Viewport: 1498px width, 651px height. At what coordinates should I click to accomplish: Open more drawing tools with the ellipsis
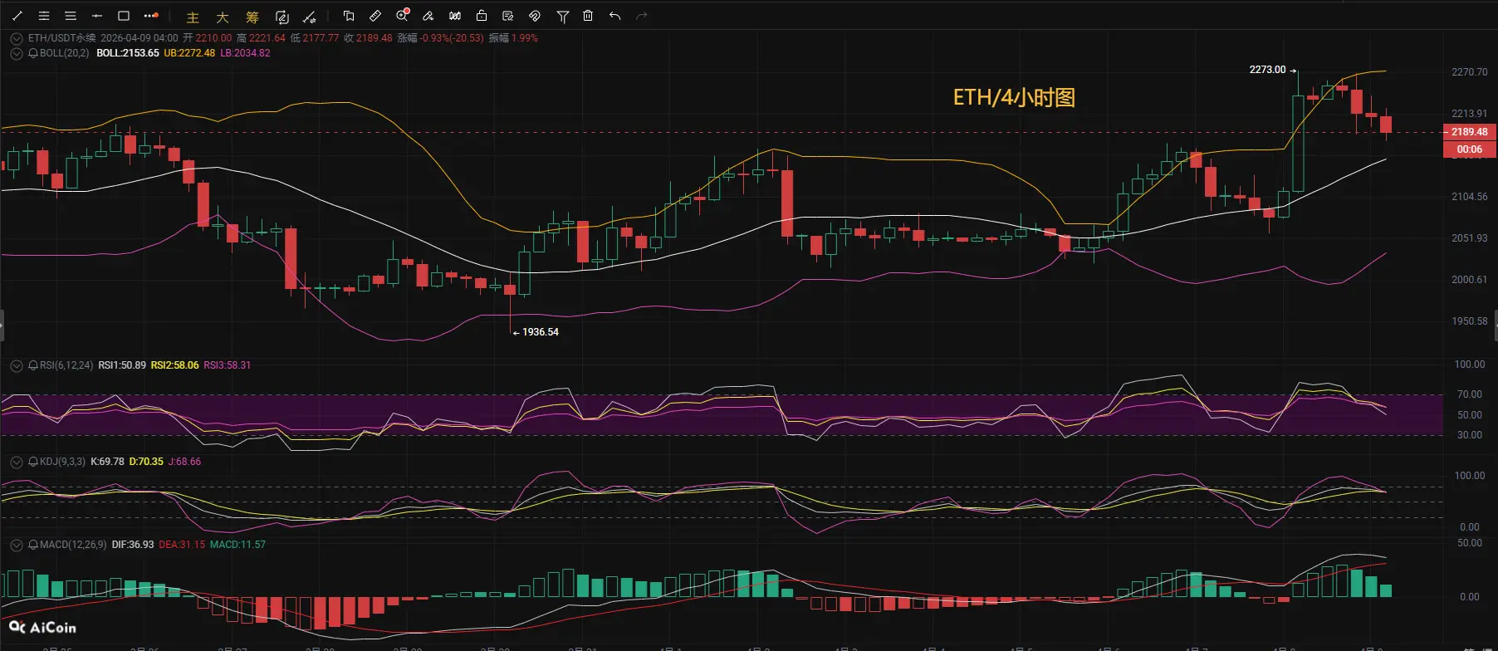tap(150, 16)
